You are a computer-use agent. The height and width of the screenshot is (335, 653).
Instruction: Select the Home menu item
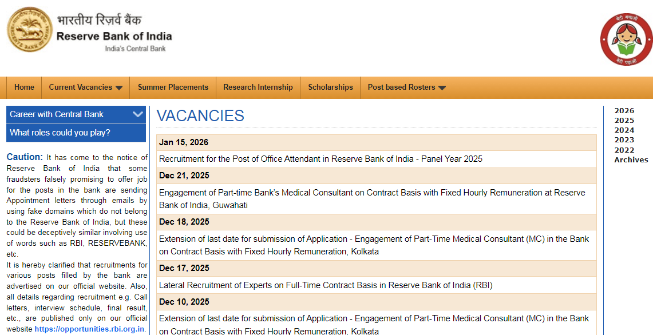click(x=24, y=87)
